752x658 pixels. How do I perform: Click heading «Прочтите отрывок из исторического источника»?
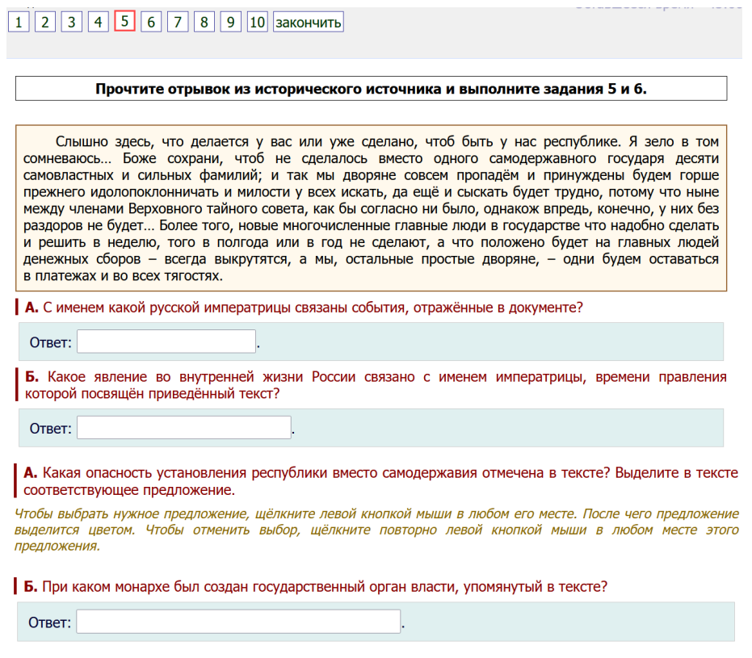(x=371, y=89)
